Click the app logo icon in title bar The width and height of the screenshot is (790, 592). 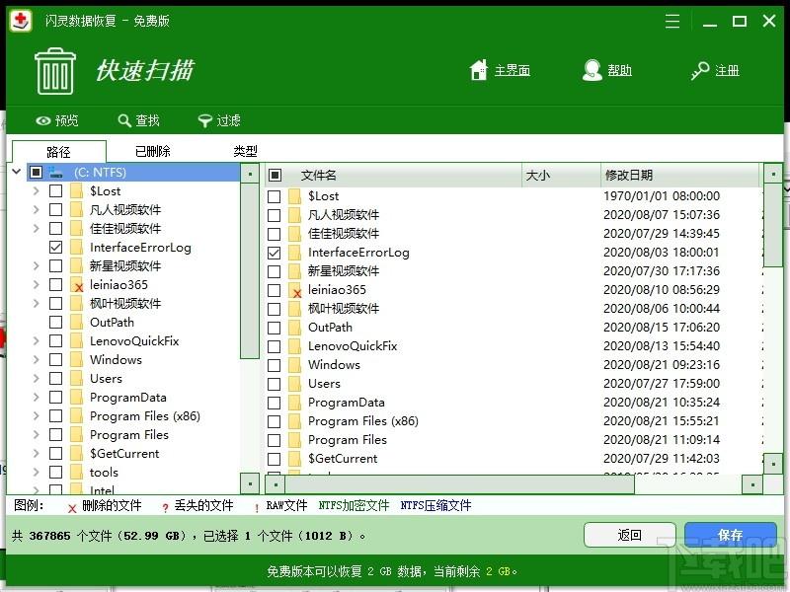21,21
